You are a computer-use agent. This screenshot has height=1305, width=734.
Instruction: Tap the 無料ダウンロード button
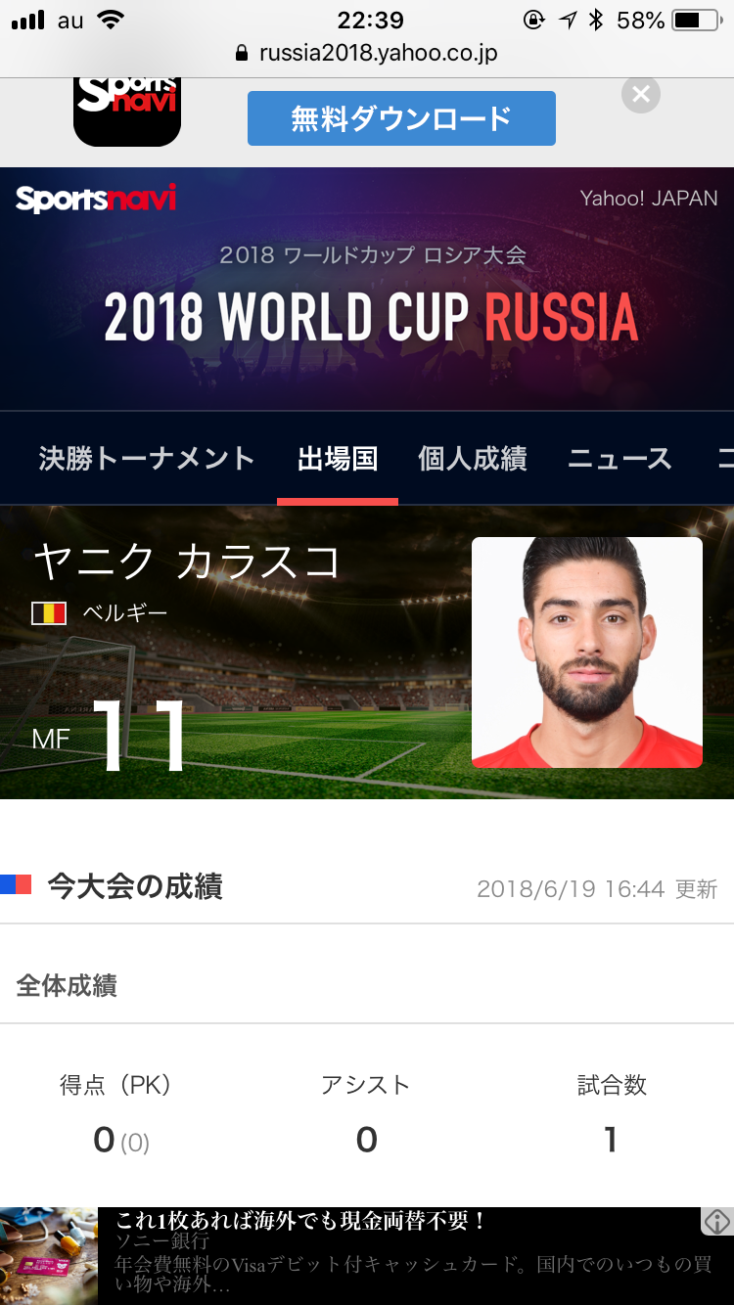pos(401,118)
